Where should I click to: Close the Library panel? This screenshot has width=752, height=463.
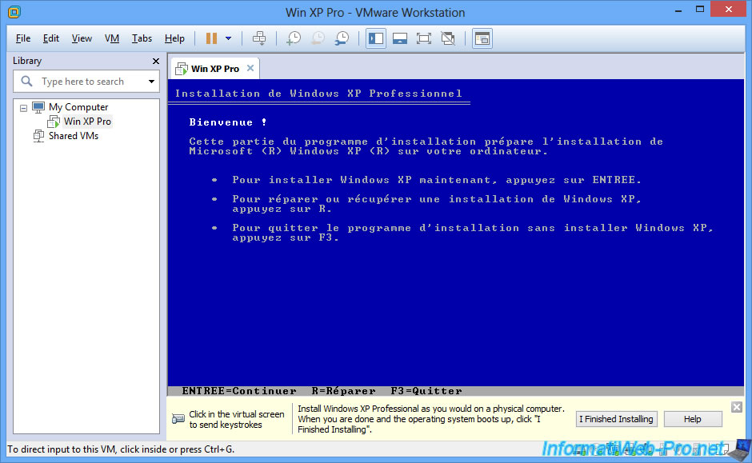155,62
